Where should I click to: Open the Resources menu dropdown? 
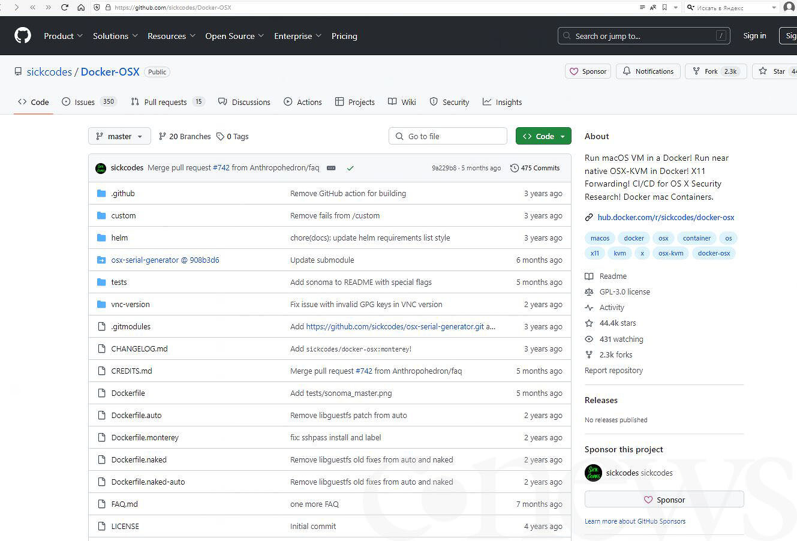[172, 36]
